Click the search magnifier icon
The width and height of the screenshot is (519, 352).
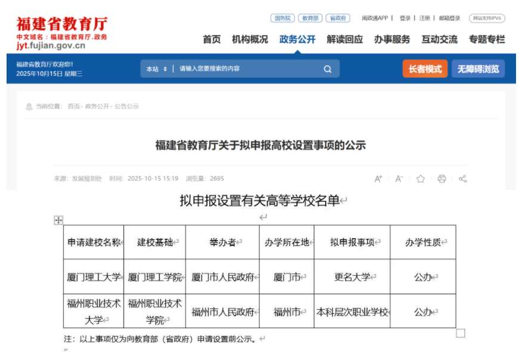(x=328, y=69)
